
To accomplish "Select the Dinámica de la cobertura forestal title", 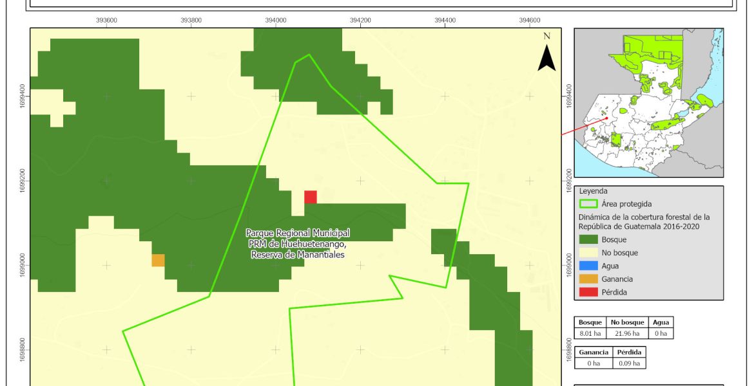I will (x=644, y=222).
